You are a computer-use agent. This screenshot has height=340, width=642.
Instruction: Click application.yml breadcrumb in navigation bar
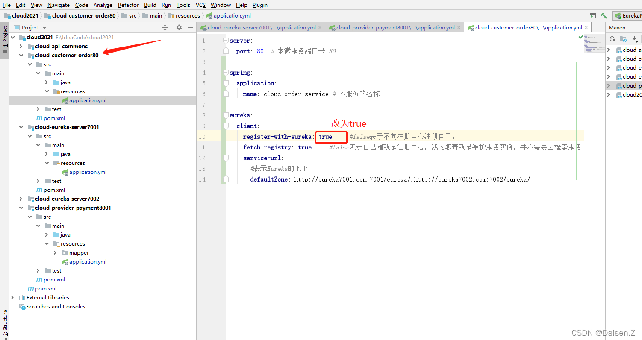pos(228,15)
